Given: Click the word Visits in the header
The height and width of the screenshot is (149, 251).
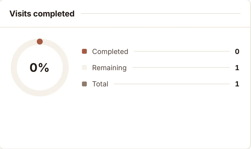Looking at the screenshot, I should pos(20,13).
